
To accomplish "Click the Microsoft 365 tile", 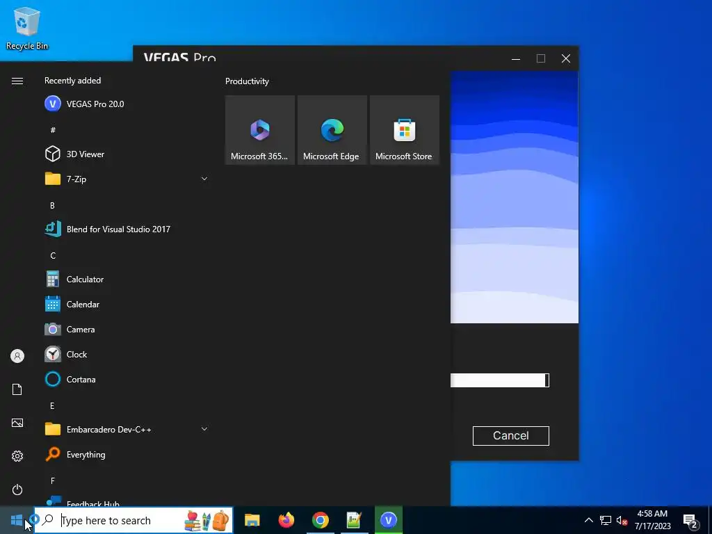I will coord(260,130).
